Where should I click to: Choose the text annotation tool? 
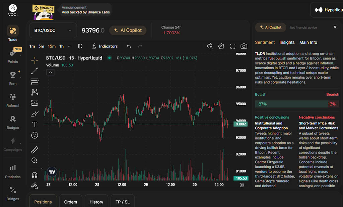point(35,124)
